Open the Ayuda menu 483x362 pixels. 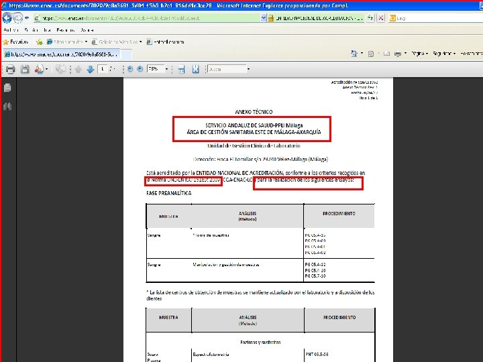pos(87,30)
